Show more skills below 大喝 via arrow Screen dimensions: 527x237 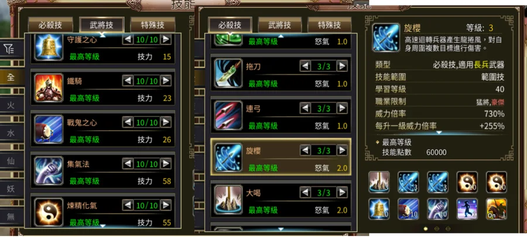click(x=281, y=229)
